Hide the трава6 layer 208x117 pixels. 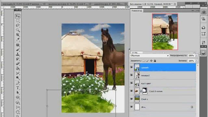click(x=131, y=67)
